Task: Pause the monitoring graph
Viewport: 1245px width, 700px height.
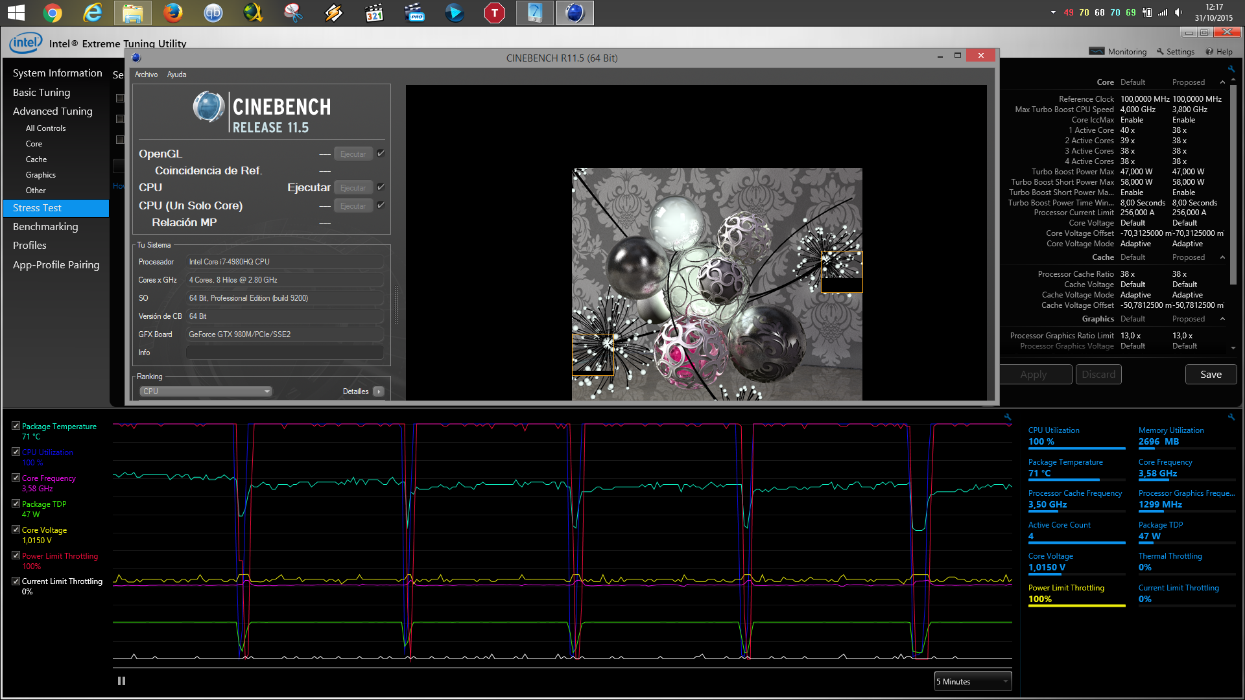Action: point(121,681)
